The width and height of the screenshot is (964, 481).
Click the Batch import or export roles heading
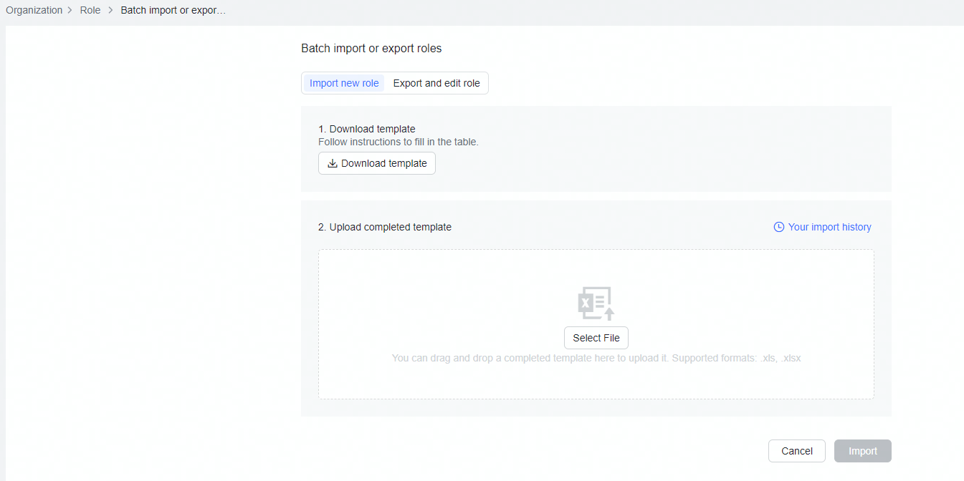(371, 48)
